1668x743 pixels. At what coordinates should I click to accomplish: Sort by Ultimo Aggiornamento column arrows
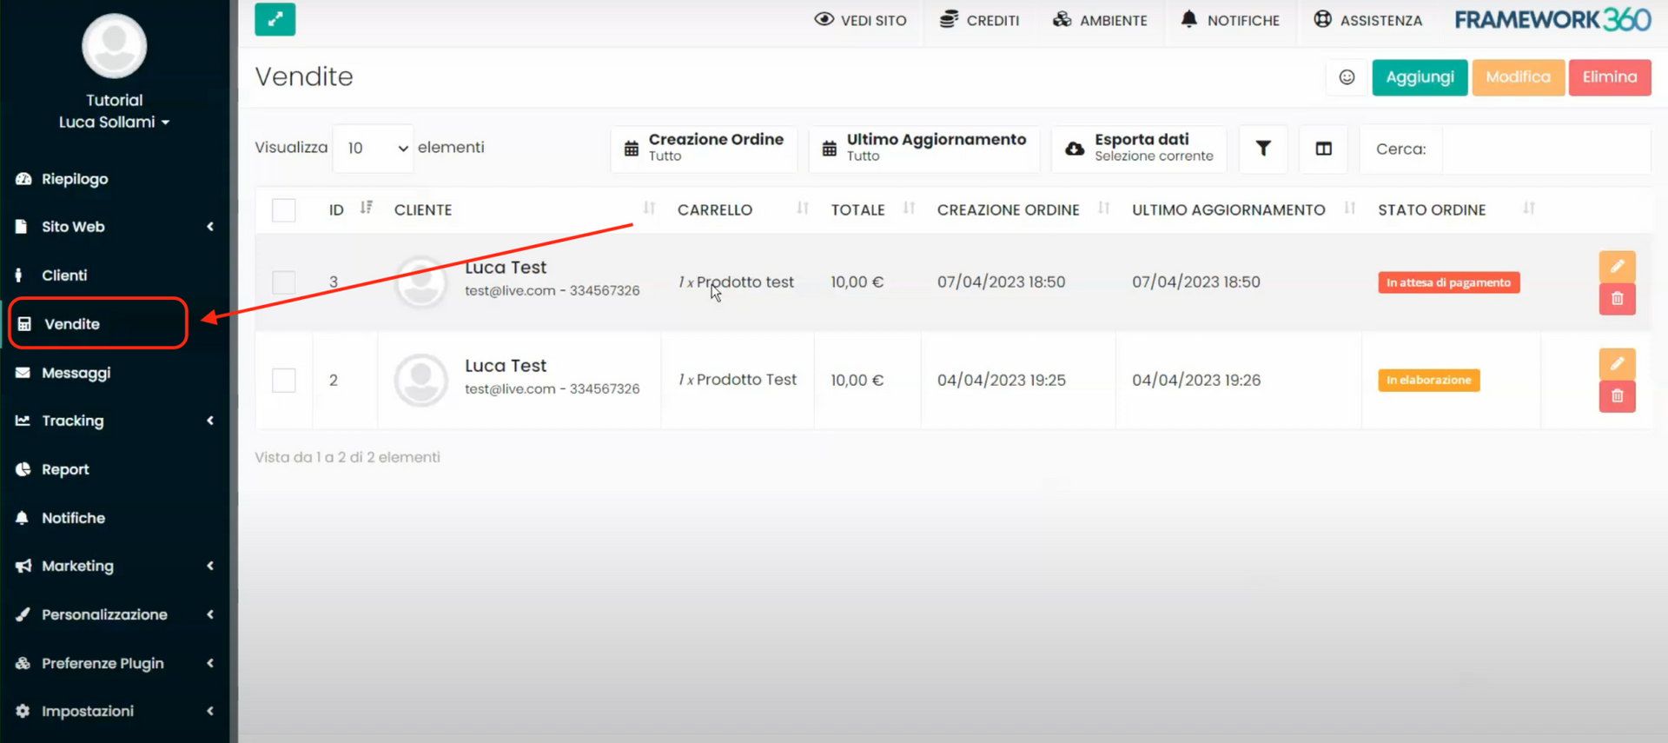pos(1350,209)
